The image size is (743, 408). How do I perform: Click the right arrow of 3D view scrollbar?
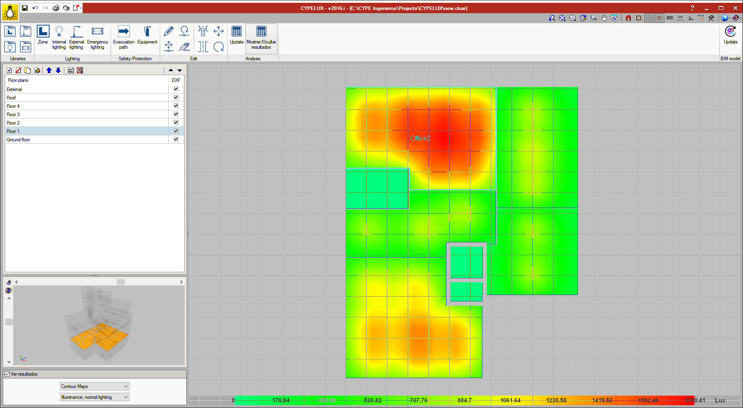point(181,282)
